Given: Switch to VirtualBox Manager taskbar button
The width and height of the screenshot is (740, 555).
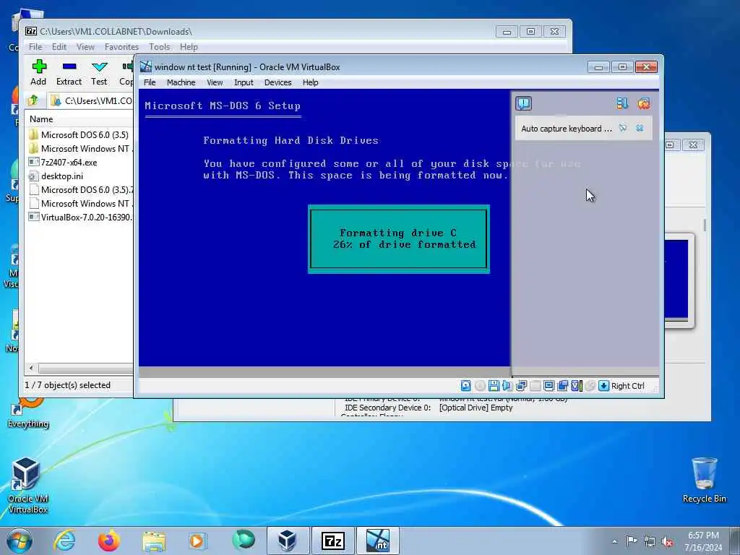Looking at the screenshot, I should [288, 541].
